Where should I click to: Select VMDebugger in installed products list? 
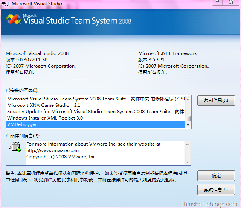pyautogui.click(x=95, y=124)
